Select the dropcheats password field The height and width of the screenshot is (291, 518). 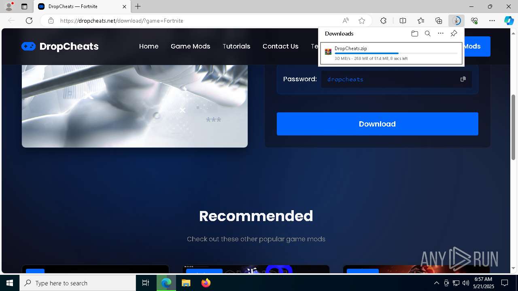(397, 79)
